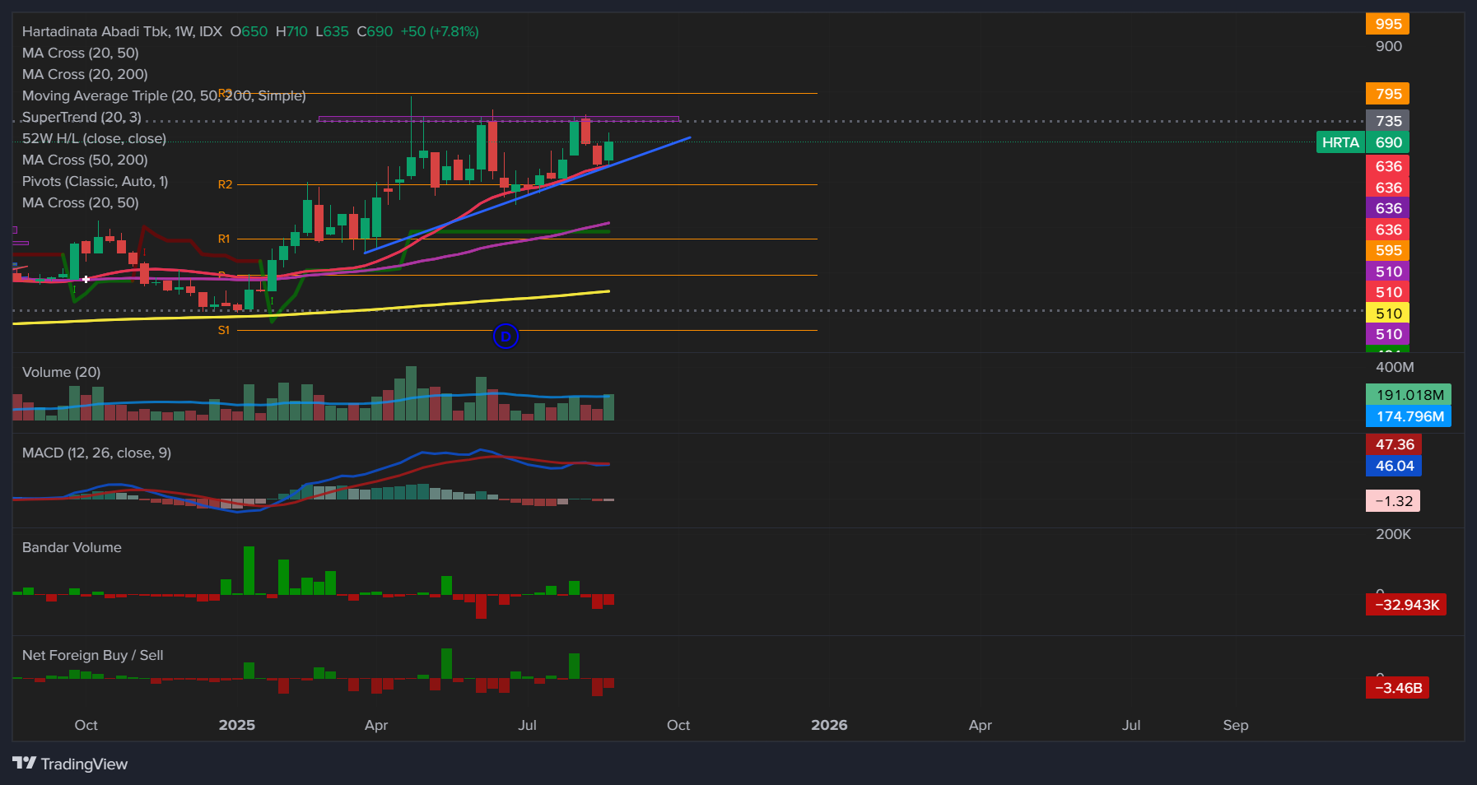Click the close price value C690
This screenshot has height=785, width=1477.
pyautogui.click(x=375, y=31)
